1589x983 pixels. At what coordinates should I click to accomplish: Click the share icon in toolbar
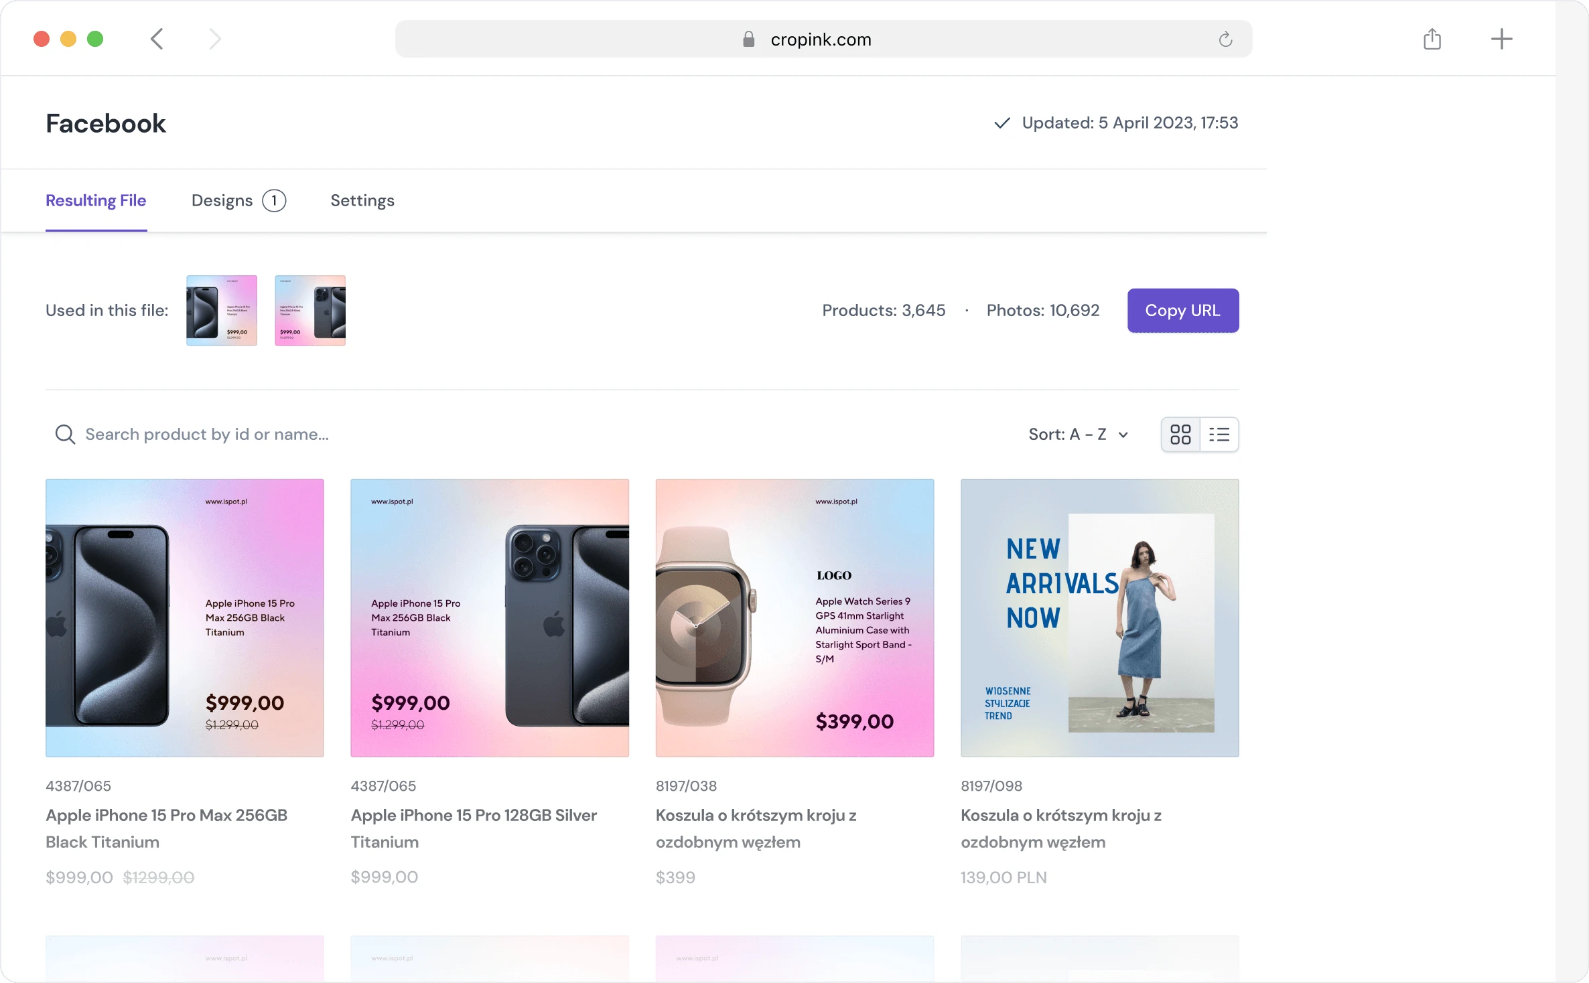1432,39
